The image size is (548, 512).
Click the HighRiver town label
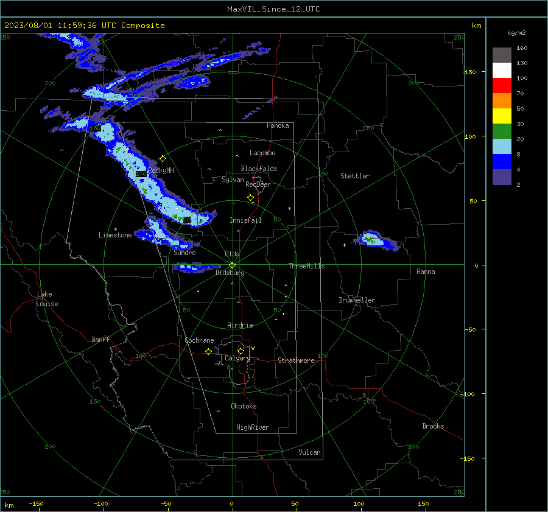(x=253, y=427)
